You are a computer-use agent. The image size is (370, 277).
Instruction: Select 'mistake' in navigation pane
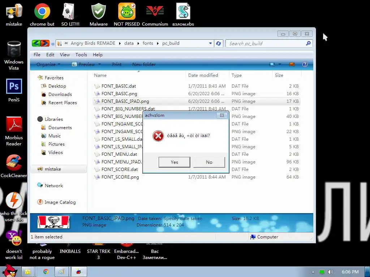(59, 169)
